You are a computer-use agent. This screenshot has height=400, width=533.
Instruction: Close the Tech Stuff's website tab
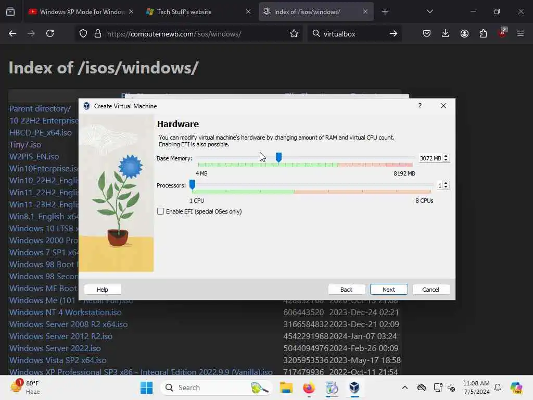tap(248, 12)
